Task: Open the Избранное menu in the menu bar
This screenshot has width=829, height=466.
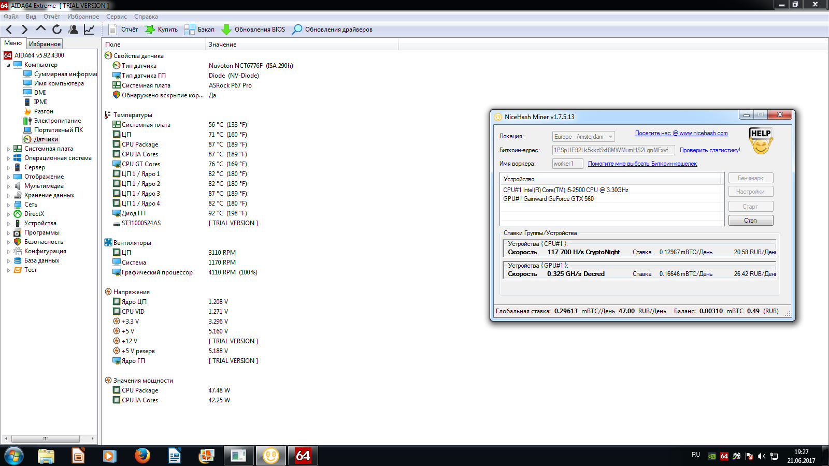Action: pyautogui.click(x=83, y=17)
